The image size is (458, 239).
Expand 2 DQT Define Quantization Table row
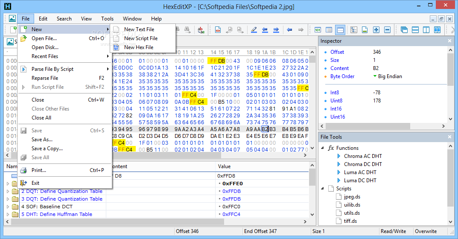pos(8,191)
